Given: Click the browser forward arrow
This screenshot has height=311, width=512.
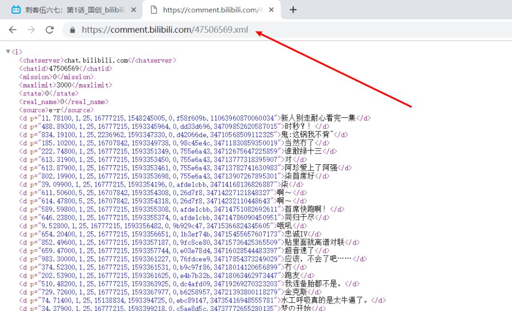Looking at the screenshot, I should coord(31,30).
